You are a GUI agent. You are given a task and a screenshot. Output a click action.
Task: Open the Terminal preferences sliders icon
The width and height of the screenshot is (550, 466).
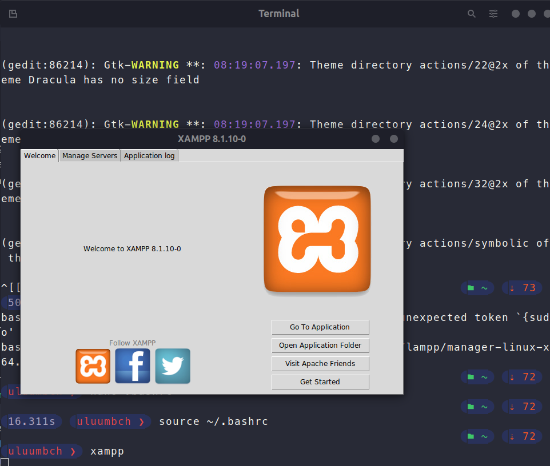coord(493,14)
